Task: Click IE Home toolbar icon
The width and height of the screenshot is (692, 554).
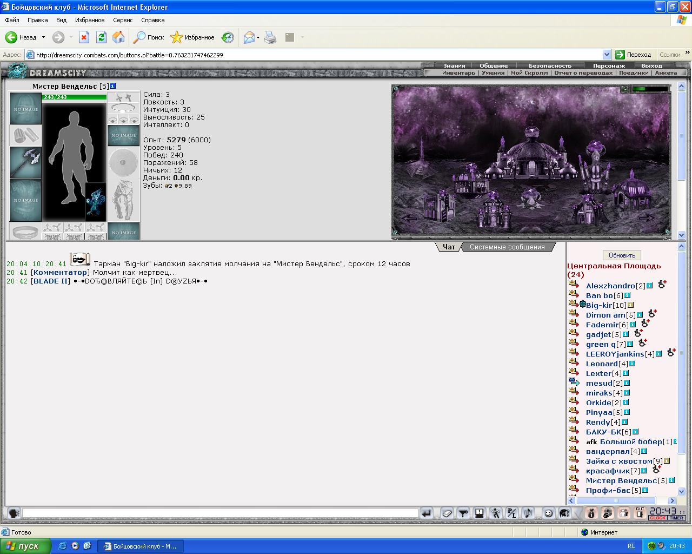Action: click(x=118, y=37)
